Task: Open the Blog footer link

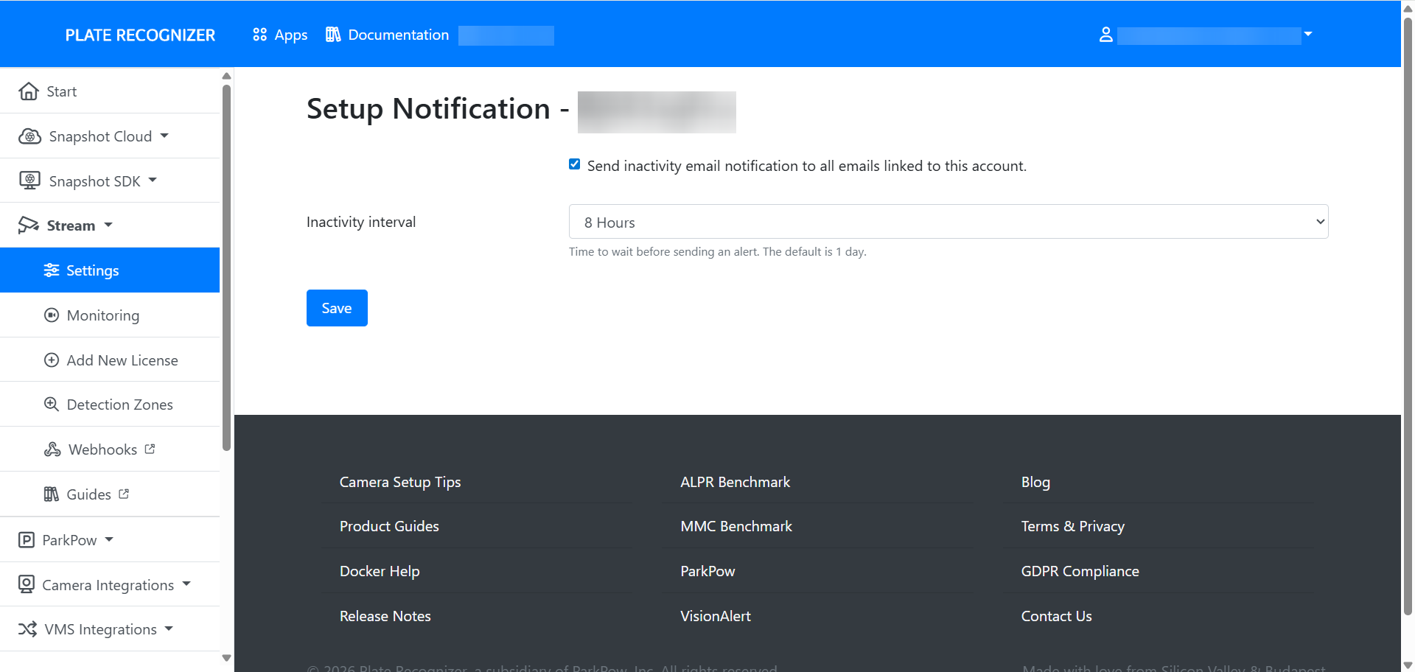Action: pyautogui.click(x=1035, y=482)
